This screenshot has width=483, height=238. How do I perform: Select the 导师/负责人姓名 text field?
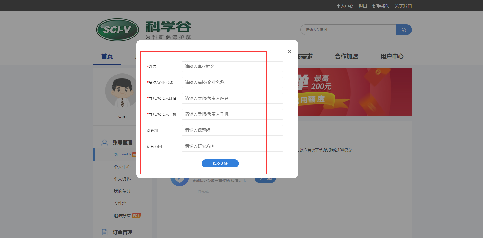pos(232,98)
